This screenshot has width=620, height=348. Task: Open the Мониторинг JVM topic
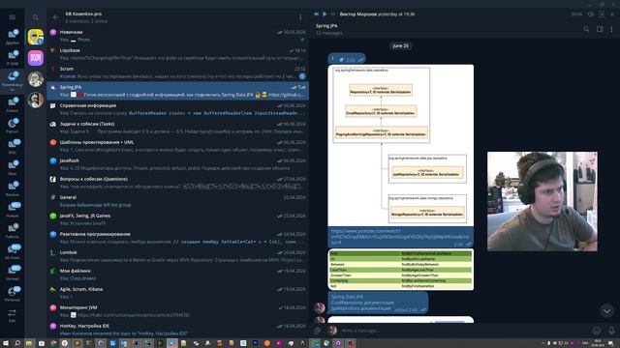178,311
